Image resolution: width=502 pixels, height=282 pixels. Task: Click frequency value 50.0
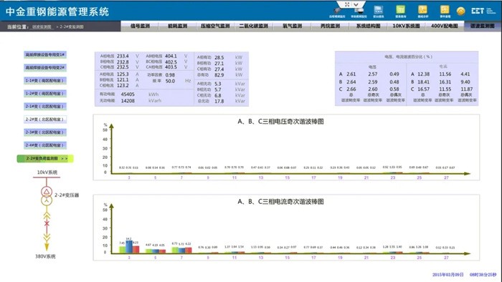point(170,81)
